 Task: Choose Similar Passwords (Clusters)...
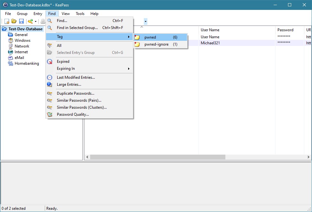(89, 107)
